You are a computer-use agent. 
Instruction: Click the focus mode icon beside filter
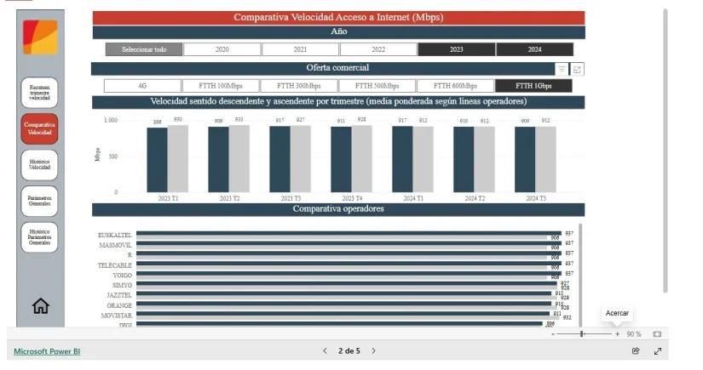coord(577,70)
